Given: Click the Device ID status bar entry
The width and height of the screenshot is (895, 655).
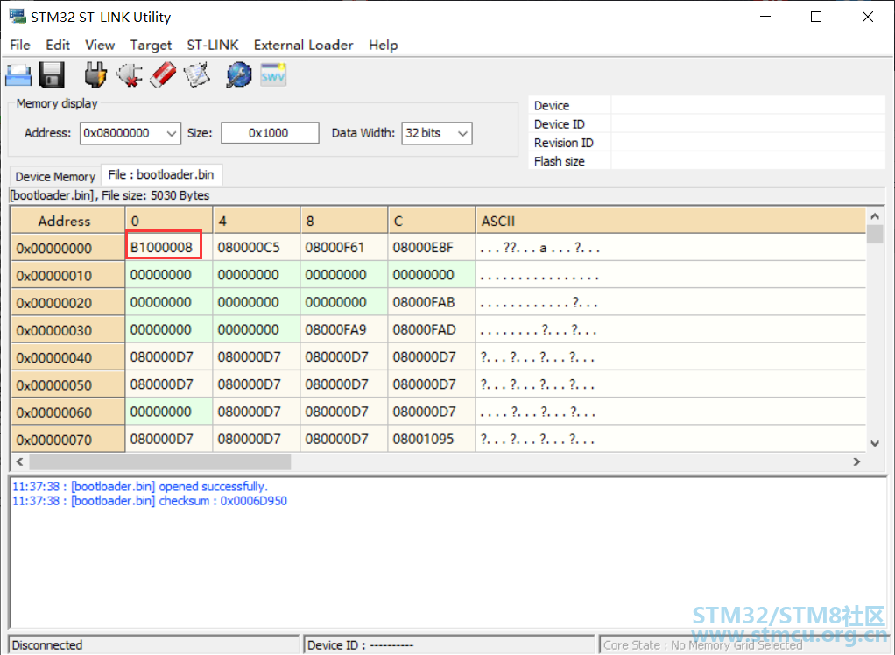Looking at the screenshot, I should tap(449, 644).
